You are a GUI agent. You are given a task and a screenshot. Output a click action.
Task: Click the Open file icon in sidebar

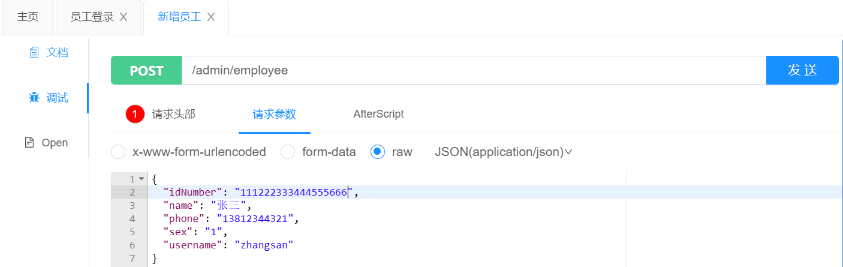29,143
